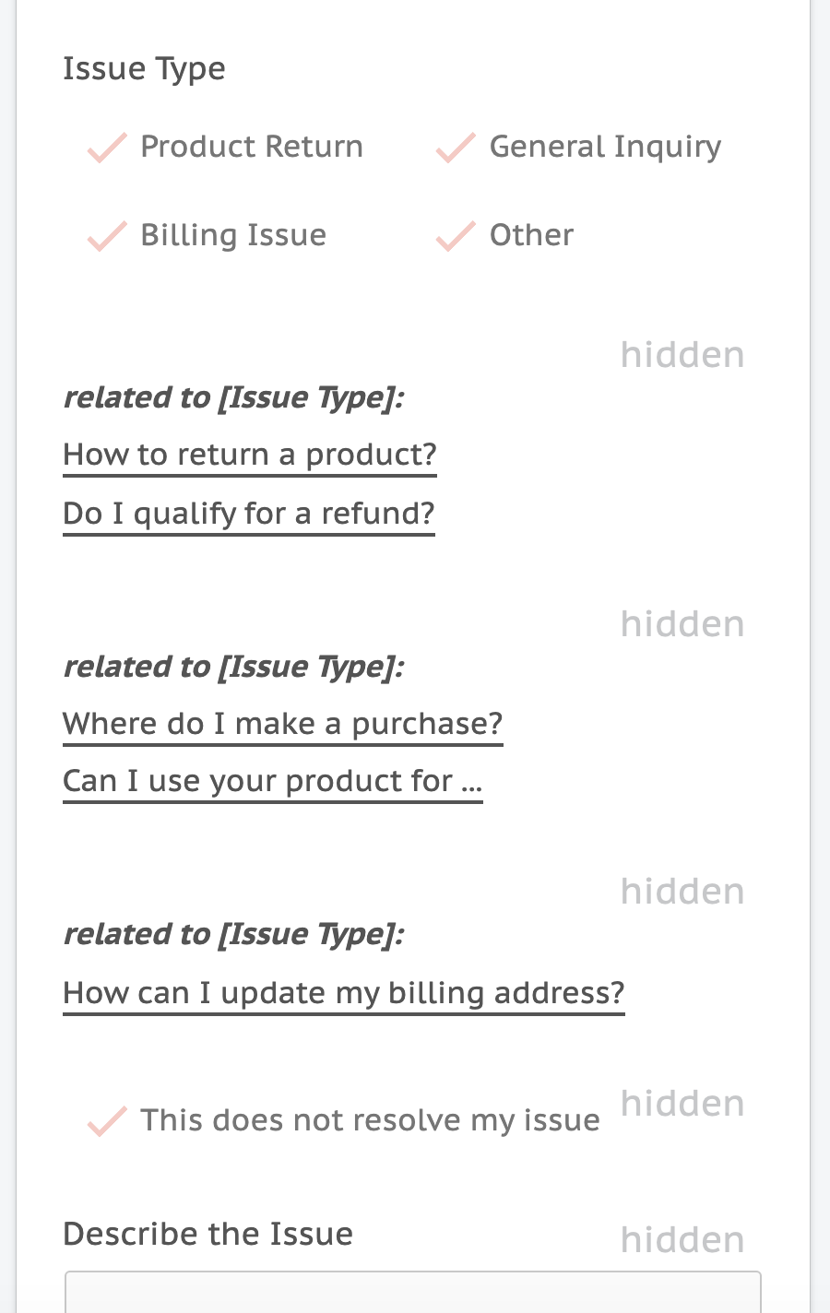Viewport: 830px width, 1313px height.
Task: Click 'related to [Issue Type]:' above return links
Action: (x=233, y=397)
